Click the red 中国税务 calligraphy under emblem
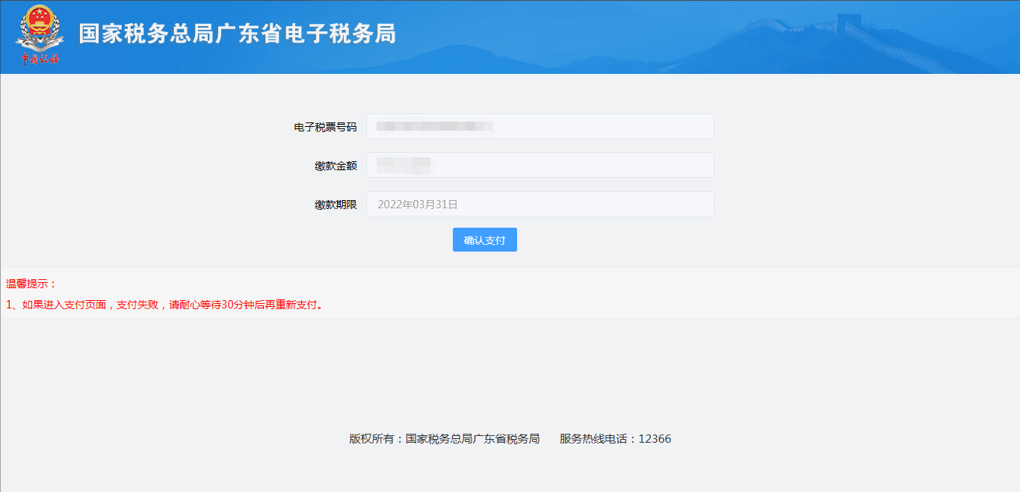The height and width of the screenshot is (492, 1020). pos(40,60)
